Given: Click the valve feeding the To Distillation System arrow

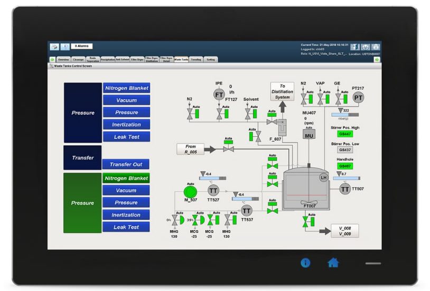Looking at the screenshot, I should 272,121.
